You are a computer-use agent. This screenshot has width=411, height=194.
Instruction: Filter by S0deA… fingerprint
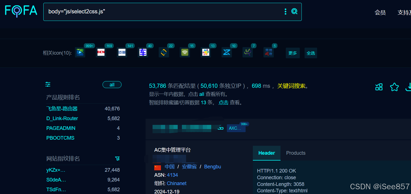coord(56,180)
